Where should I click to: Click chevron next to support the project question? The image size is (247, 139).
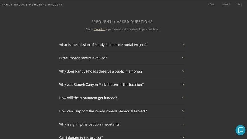[183, 111]
